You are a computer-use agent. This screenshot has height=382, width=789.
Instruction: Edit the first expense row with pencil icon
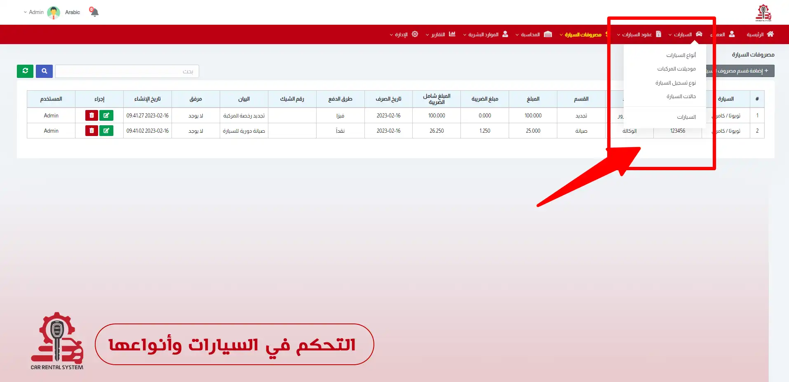(x=106, y=115)
